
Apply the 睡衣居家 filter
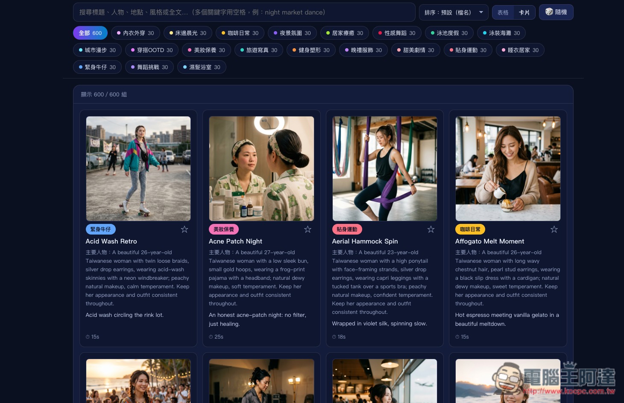pyautogui.click(x=520, y=50)
